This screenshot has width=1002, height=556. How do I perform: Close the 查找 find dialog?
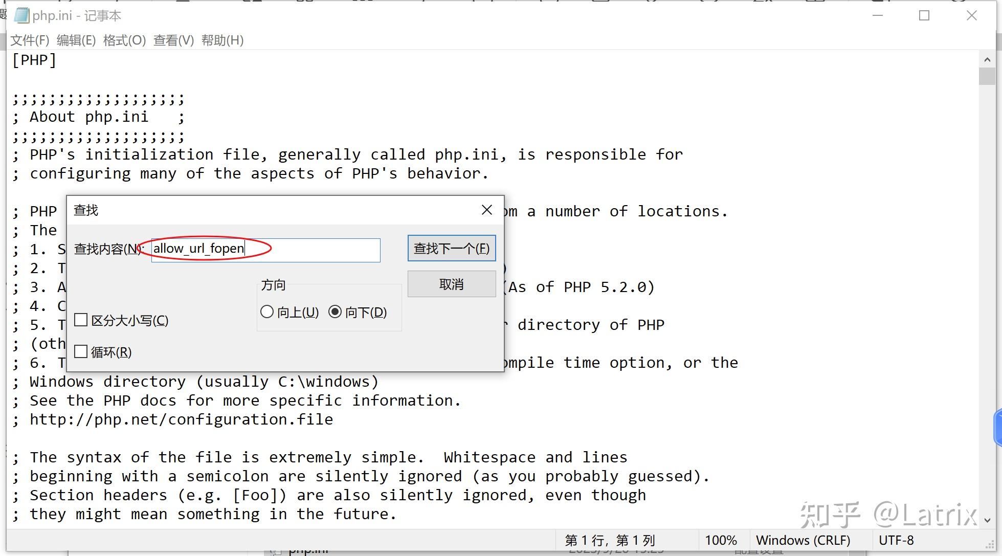(x=486, y=210)
